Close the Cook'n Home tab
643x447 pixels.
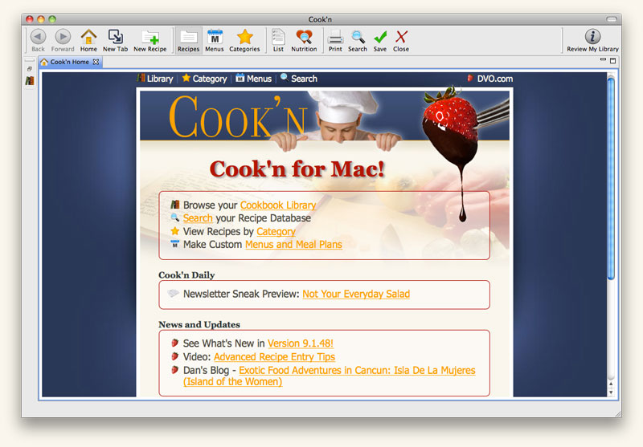96,62
